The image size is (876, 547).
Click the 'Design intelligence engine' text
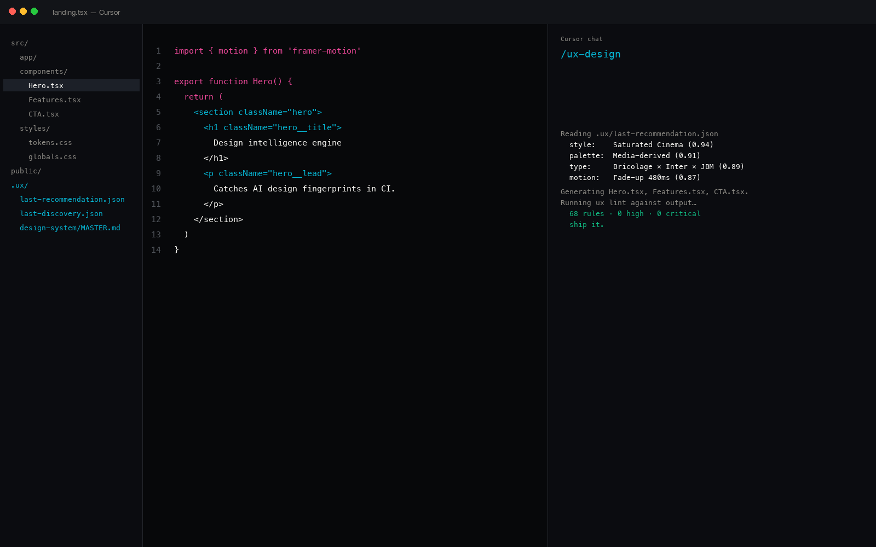[278, 143]
